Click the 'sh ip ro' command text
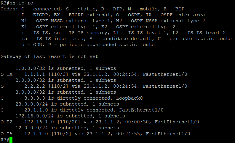Viewport: 235px width, 143px height. click(21, 3)
